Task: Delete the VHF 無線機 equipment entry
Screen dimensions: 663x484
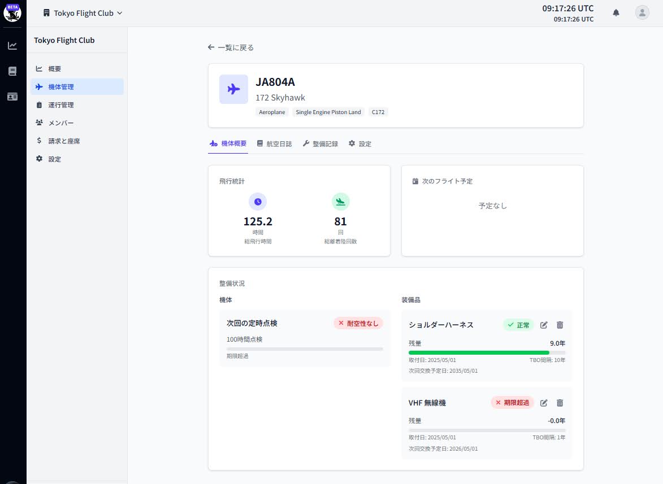Action: click(x=560, y=403)
